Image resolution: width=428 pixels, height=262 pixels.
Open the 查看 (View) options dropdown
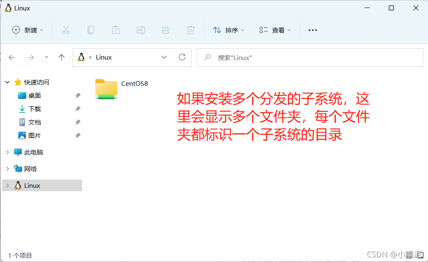point(275,30)
